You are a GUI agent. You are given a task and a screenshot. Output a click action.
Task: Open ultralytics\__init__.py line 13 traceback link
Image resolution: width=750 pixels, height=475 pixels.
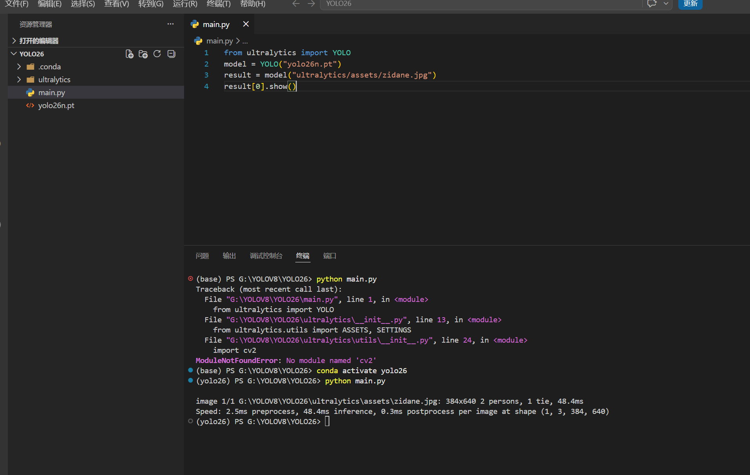(316, 320)
